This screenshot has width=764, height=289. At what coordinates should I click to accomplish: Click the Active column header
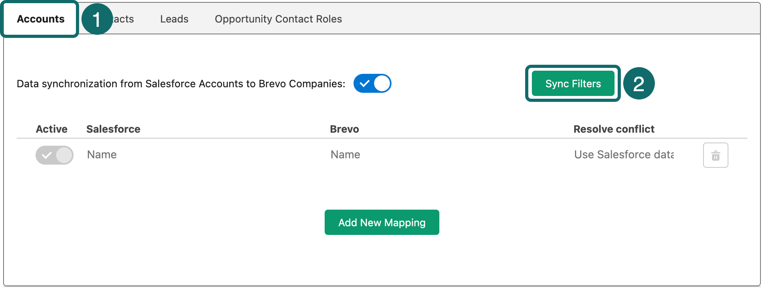pyautogui.click(x=51, y=129)
